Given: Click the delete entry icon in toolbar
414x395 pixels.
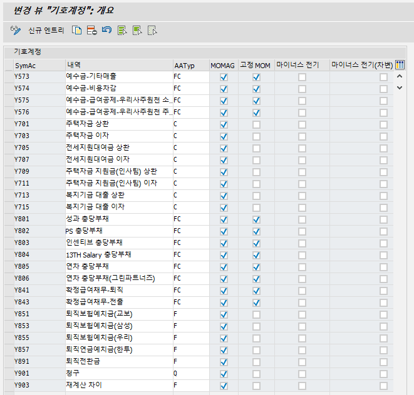Looking at the screenshot, I should (x=91, y=30).
